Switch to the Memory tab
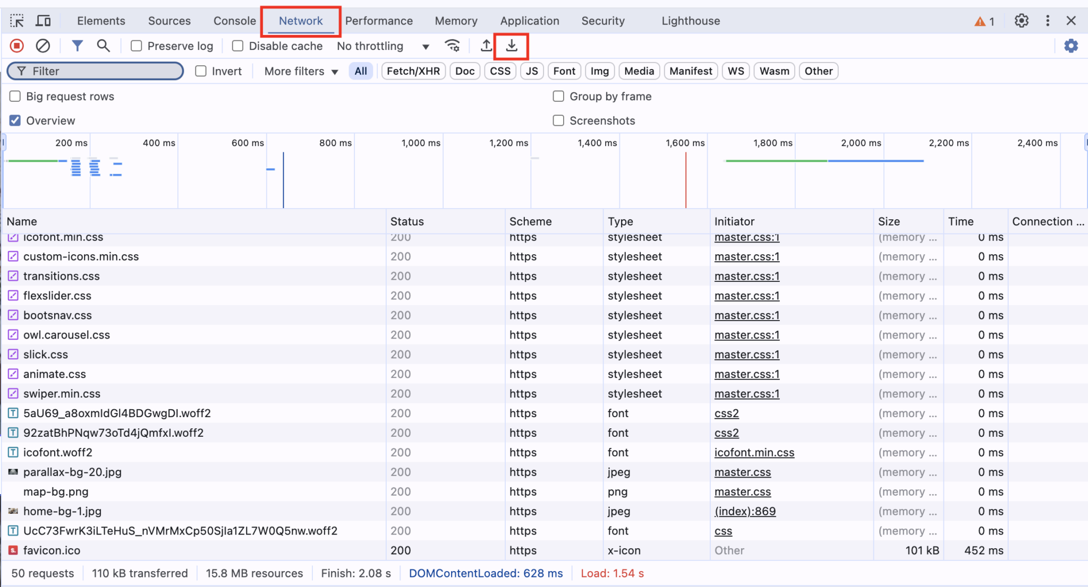Screen dimensions: 1088x587 456,21
